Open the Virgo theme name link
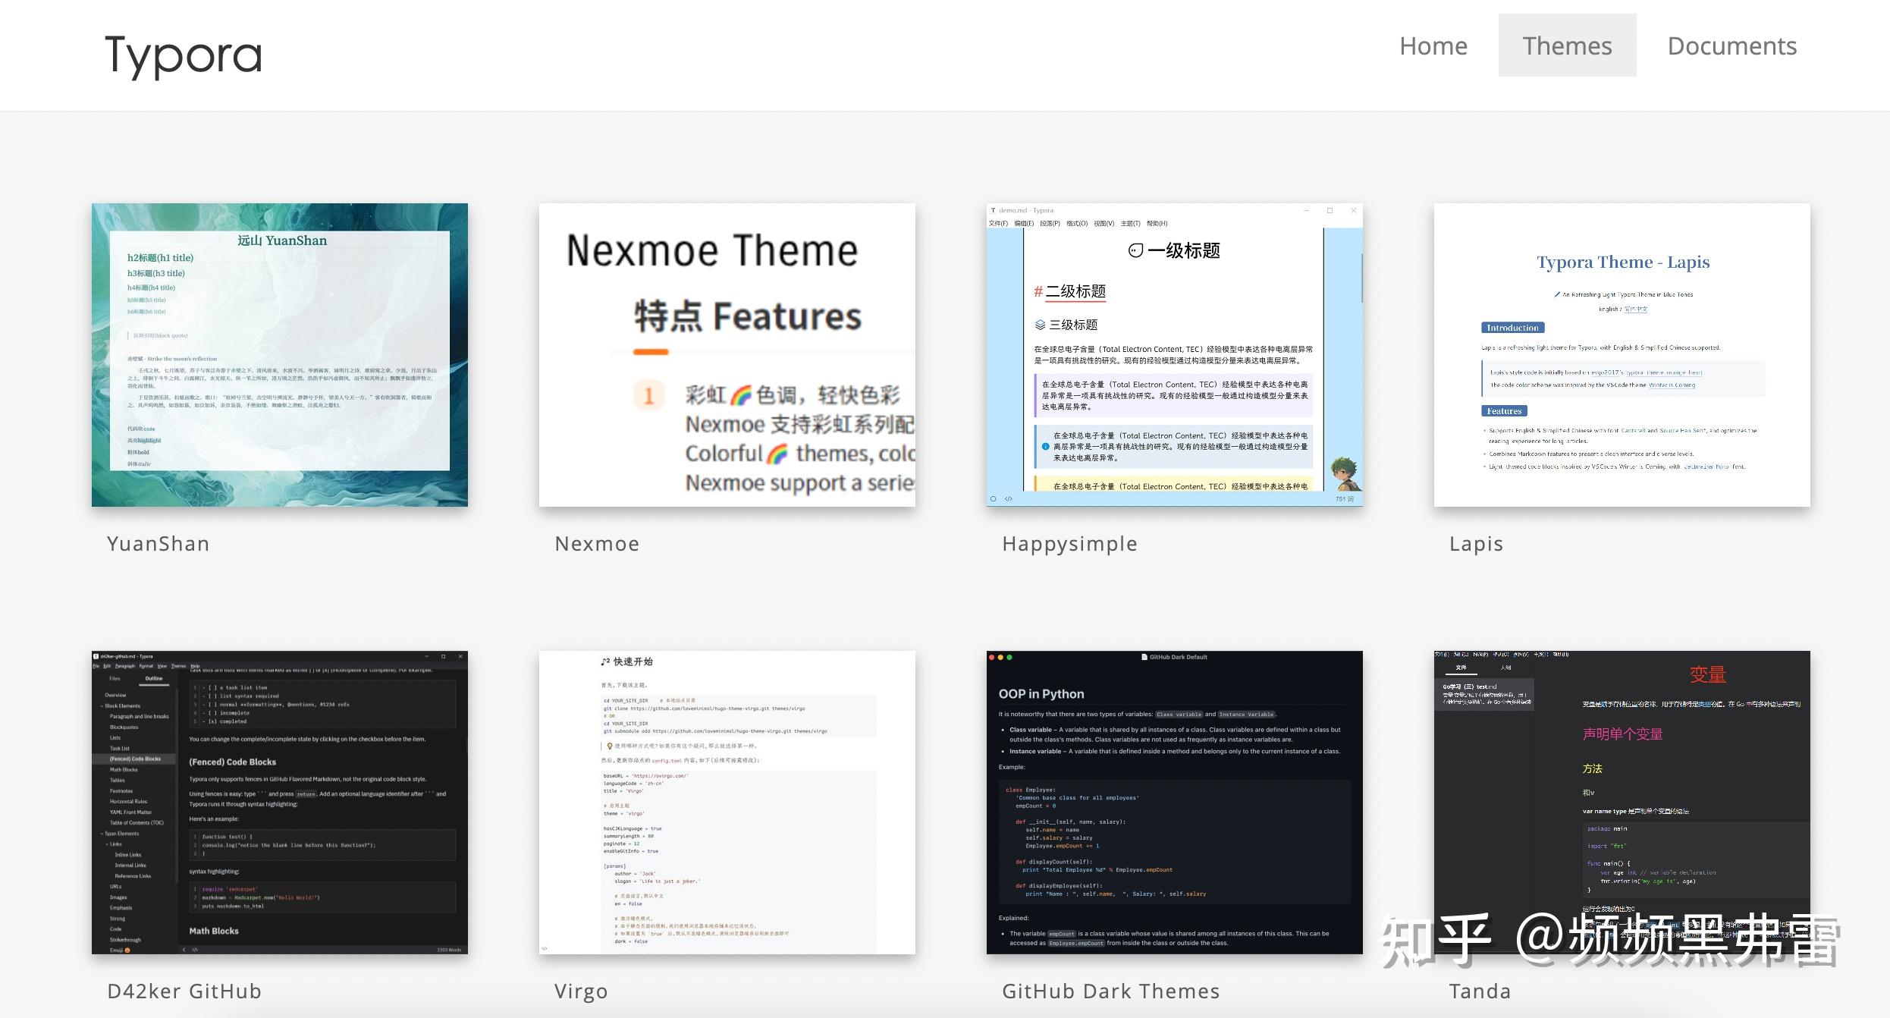 coord(581,991)
